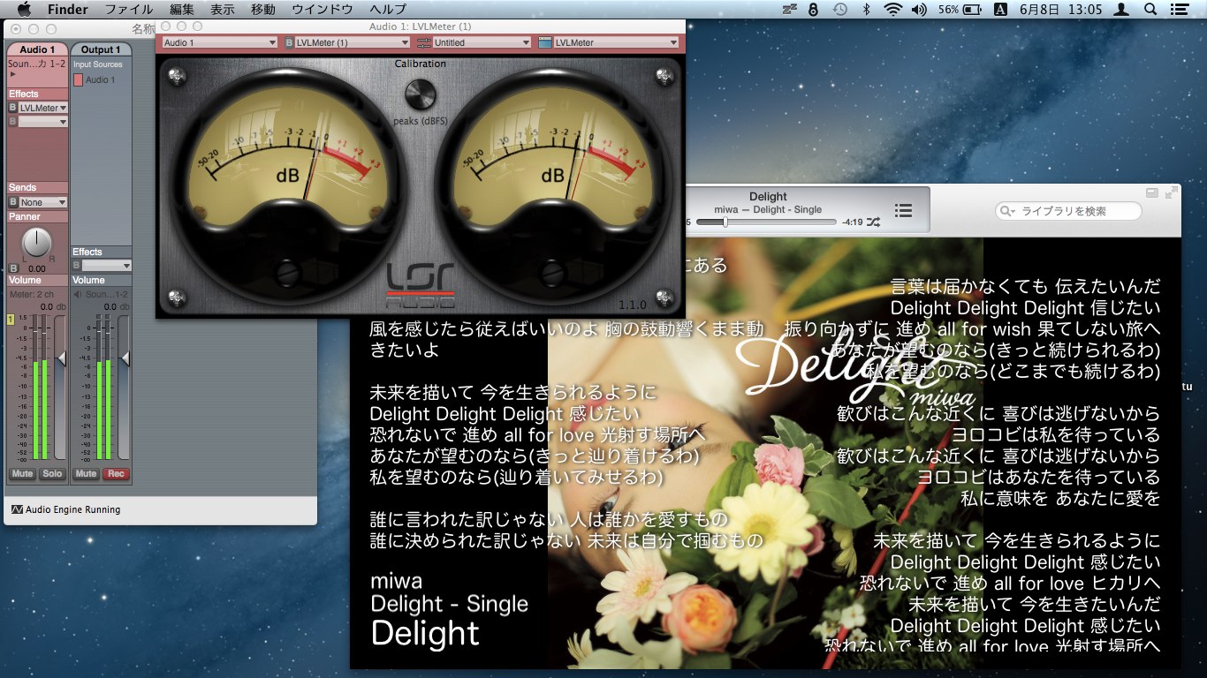The width and height of the screenshot is (1207, 678).
Task: Open the input source A menu
Action: (1000, 10)
